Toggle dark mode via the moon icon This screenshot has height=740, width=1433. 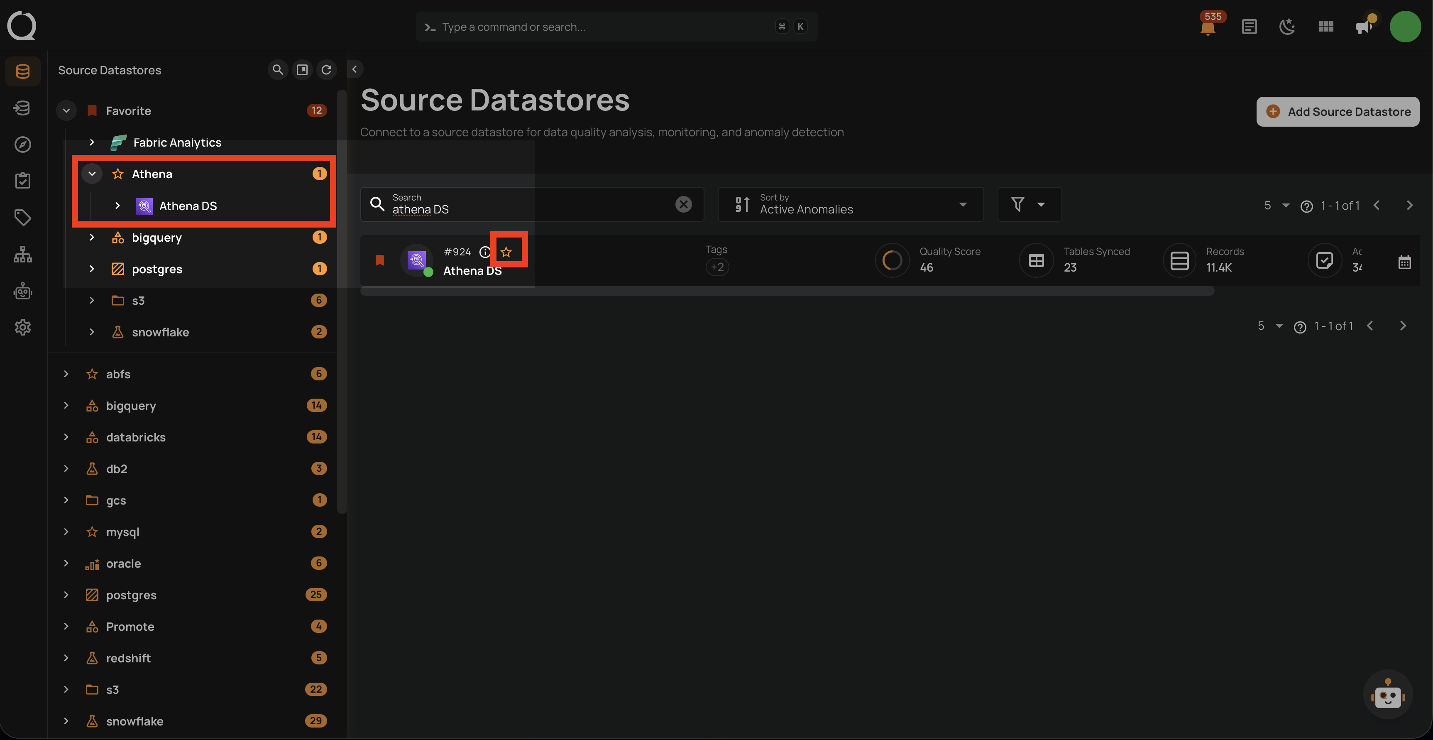(x=1288, y=26)
